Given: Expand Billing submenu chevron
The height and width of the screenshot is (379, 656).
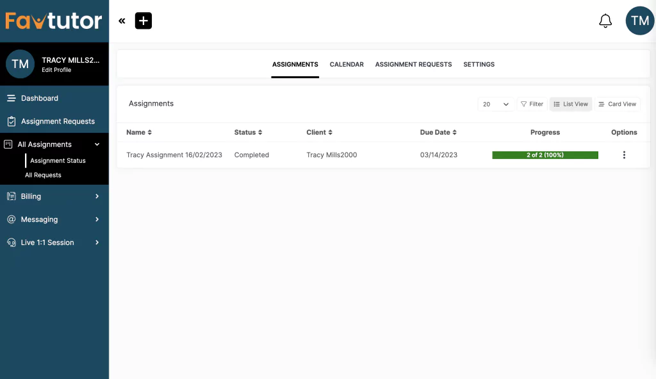Looking at the screenshot, I should pyautogui.click(x=97, y=196).
